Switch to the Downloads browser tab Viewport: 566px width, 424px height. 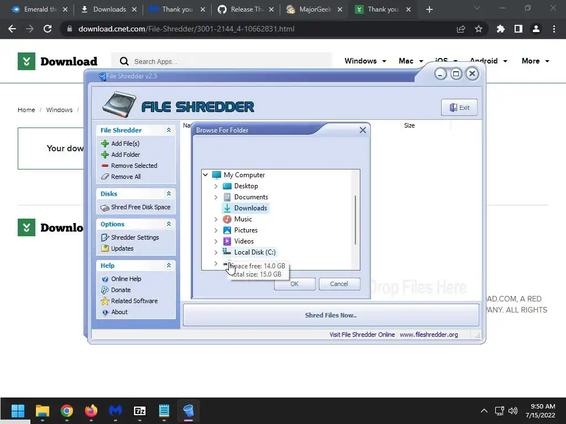109,9
